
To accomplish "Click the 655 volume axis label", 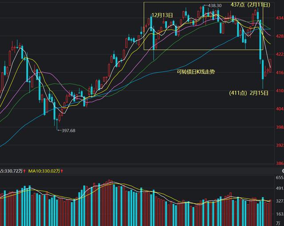I will tap(280, 177).
